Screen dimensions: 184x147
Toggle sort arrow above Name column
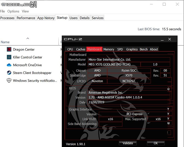tap(28, 38)
